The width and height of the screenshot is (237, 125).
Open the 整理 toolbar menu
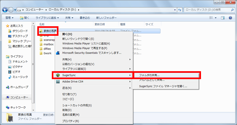tap(9, 18)
